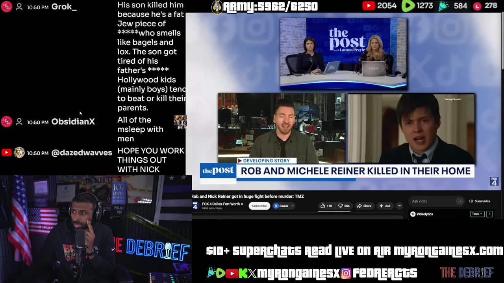The height and width of the screenshot is (283, 504).
Task: Open the three-dot more actions menu
Action: pyautogui.click(x=399, y=206)
